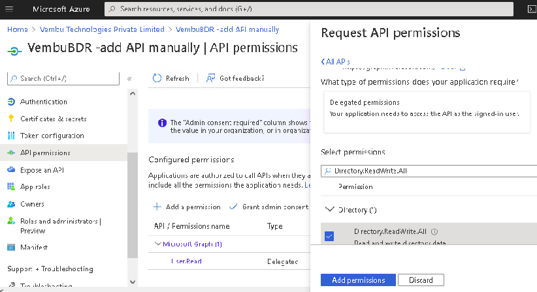Click the plus icon for Add a permission
The width and height of the screenshot is (537, 292).
pyautogui.click(x=157, y=207)
